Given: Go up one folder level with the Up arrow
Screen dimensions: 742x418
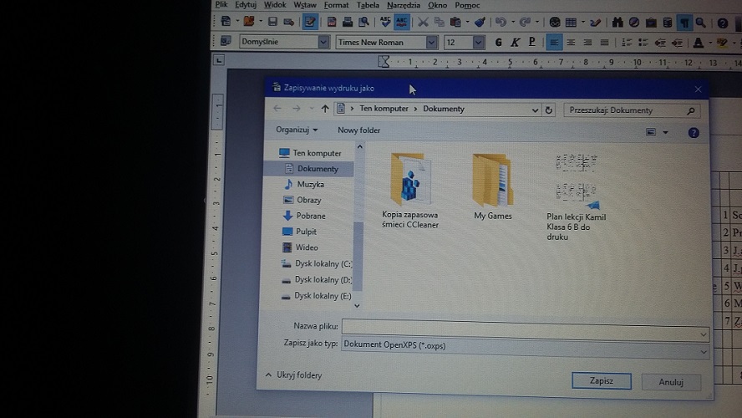Looking at the screenshot, I should [325, 110].
